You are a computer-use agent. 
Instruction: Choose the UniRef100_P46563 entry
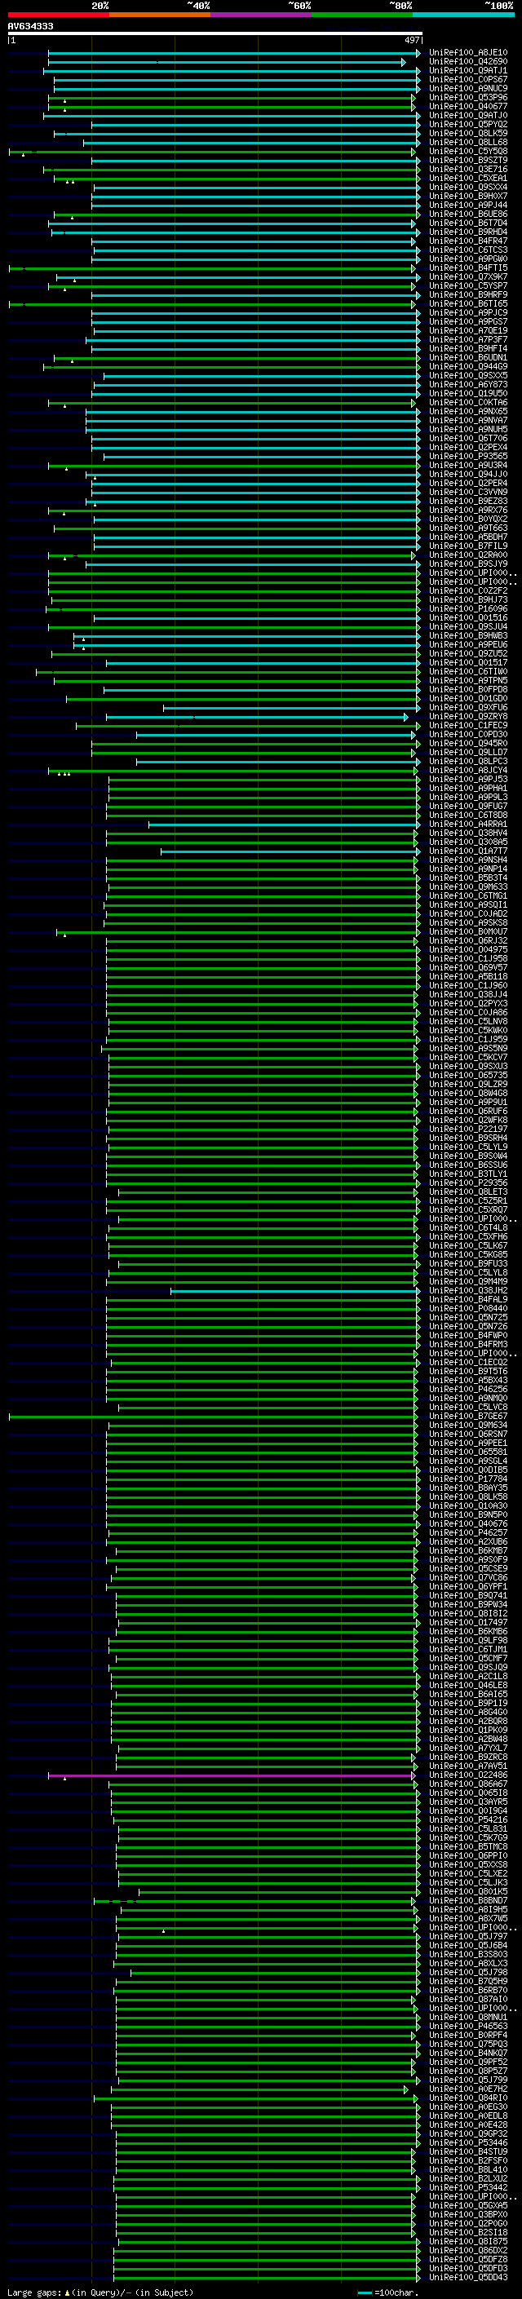pyautogui.click(x=468, y=2026)
